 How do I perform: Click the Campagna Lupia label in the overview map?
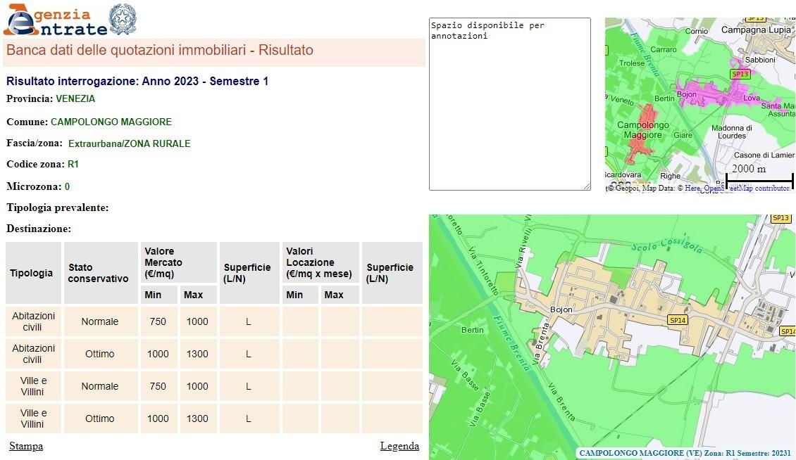756,30
